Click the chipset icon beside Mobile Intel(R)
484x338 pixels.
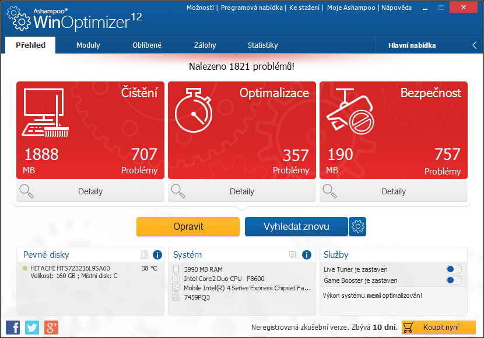coord(176,288)
